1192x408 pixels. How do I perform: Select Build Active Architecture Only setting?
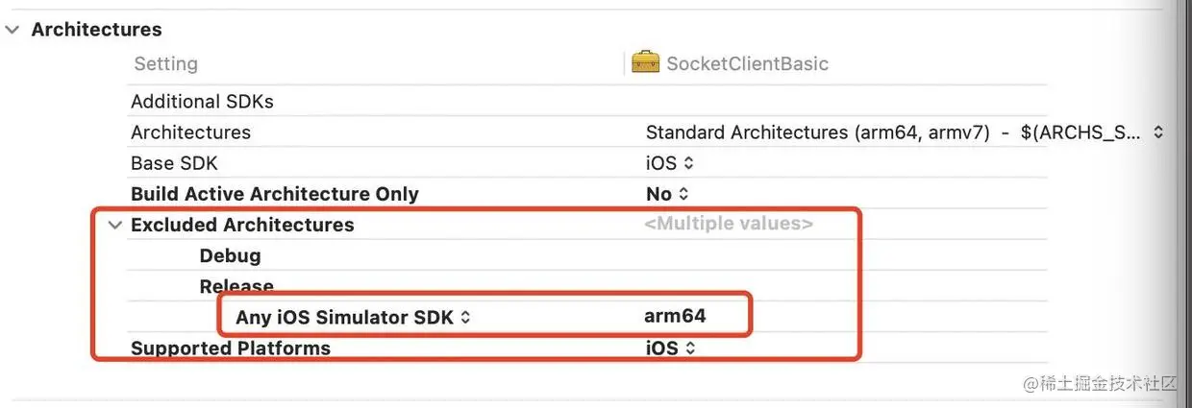[274, 194]
